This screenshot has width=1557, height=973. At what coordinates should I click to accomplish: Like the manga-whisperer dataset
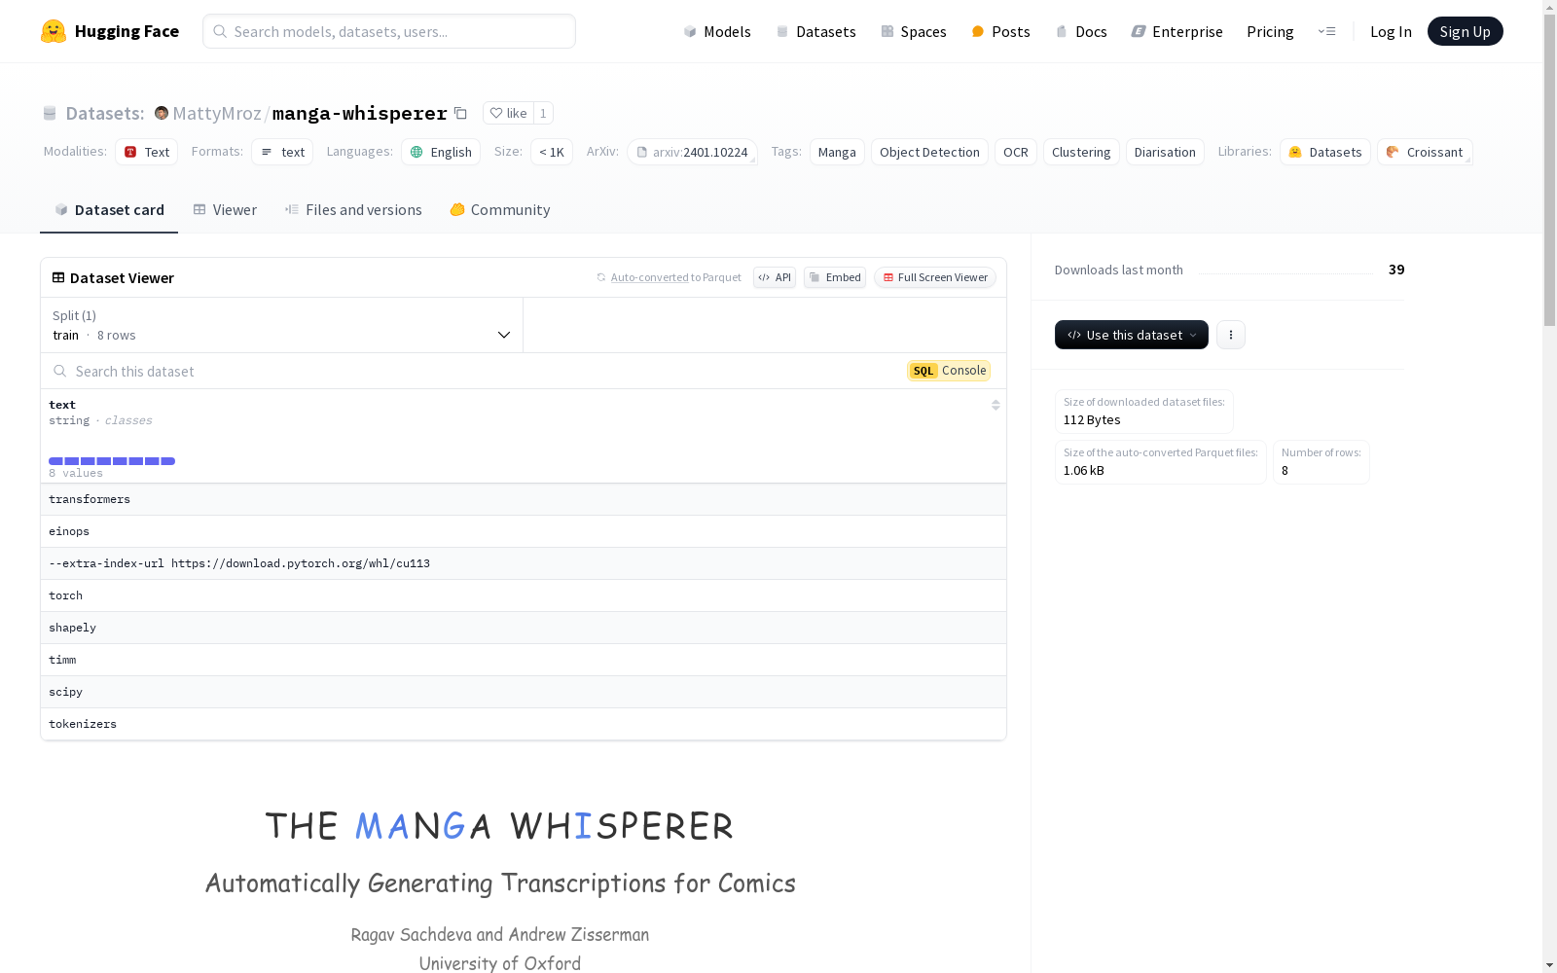click(508, 113)
